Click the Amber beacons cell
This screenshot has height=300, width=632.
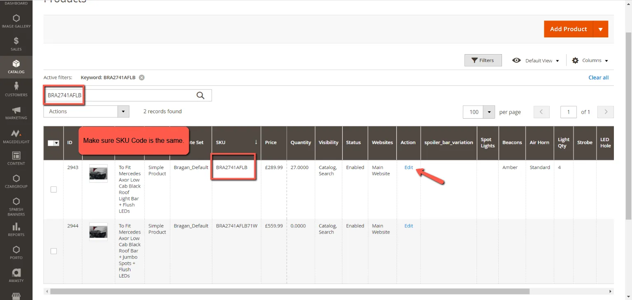(510, 167)
